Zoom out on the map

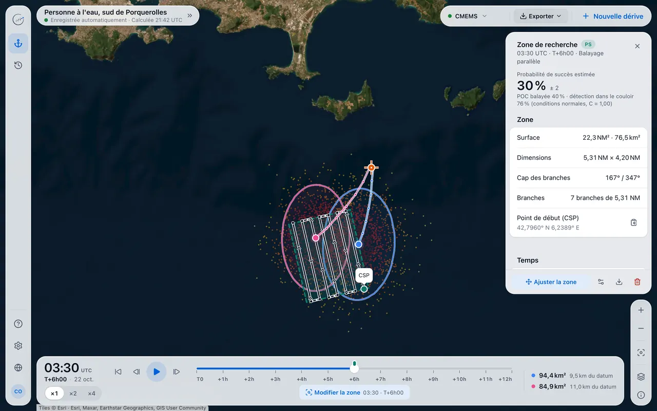point(641,328)
